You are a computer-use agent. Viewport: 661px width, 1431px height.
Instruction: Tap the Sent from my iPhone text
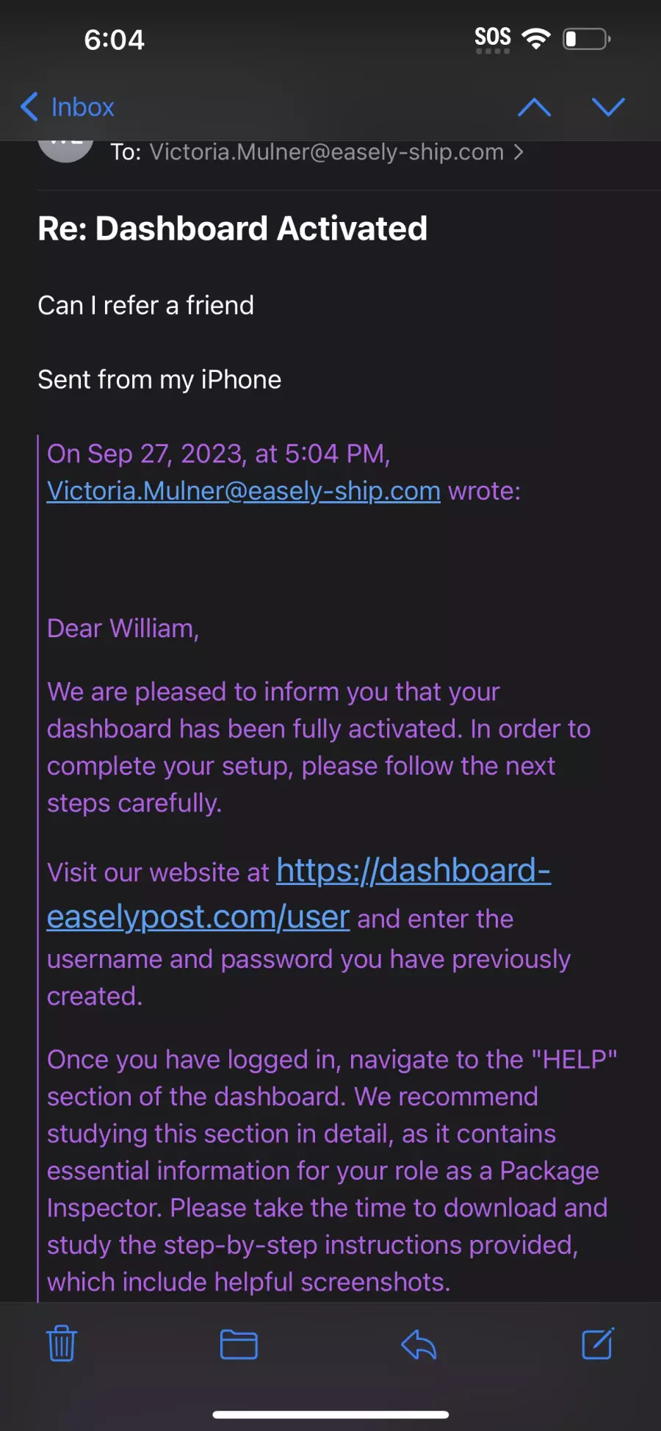click(x=159, y=380)
